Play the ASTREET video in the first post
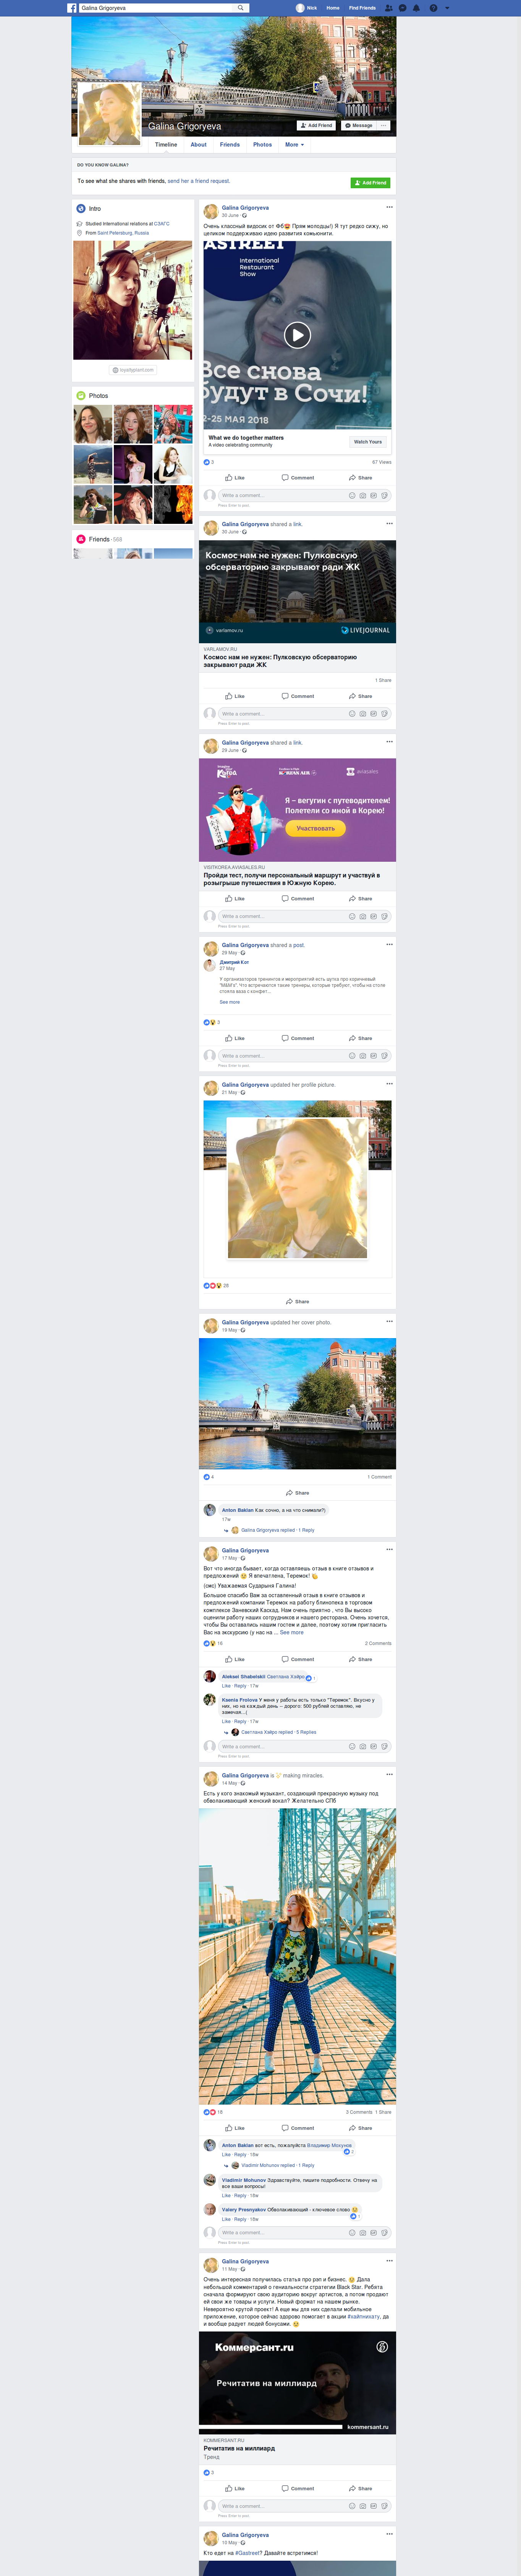 coord(298,335)
